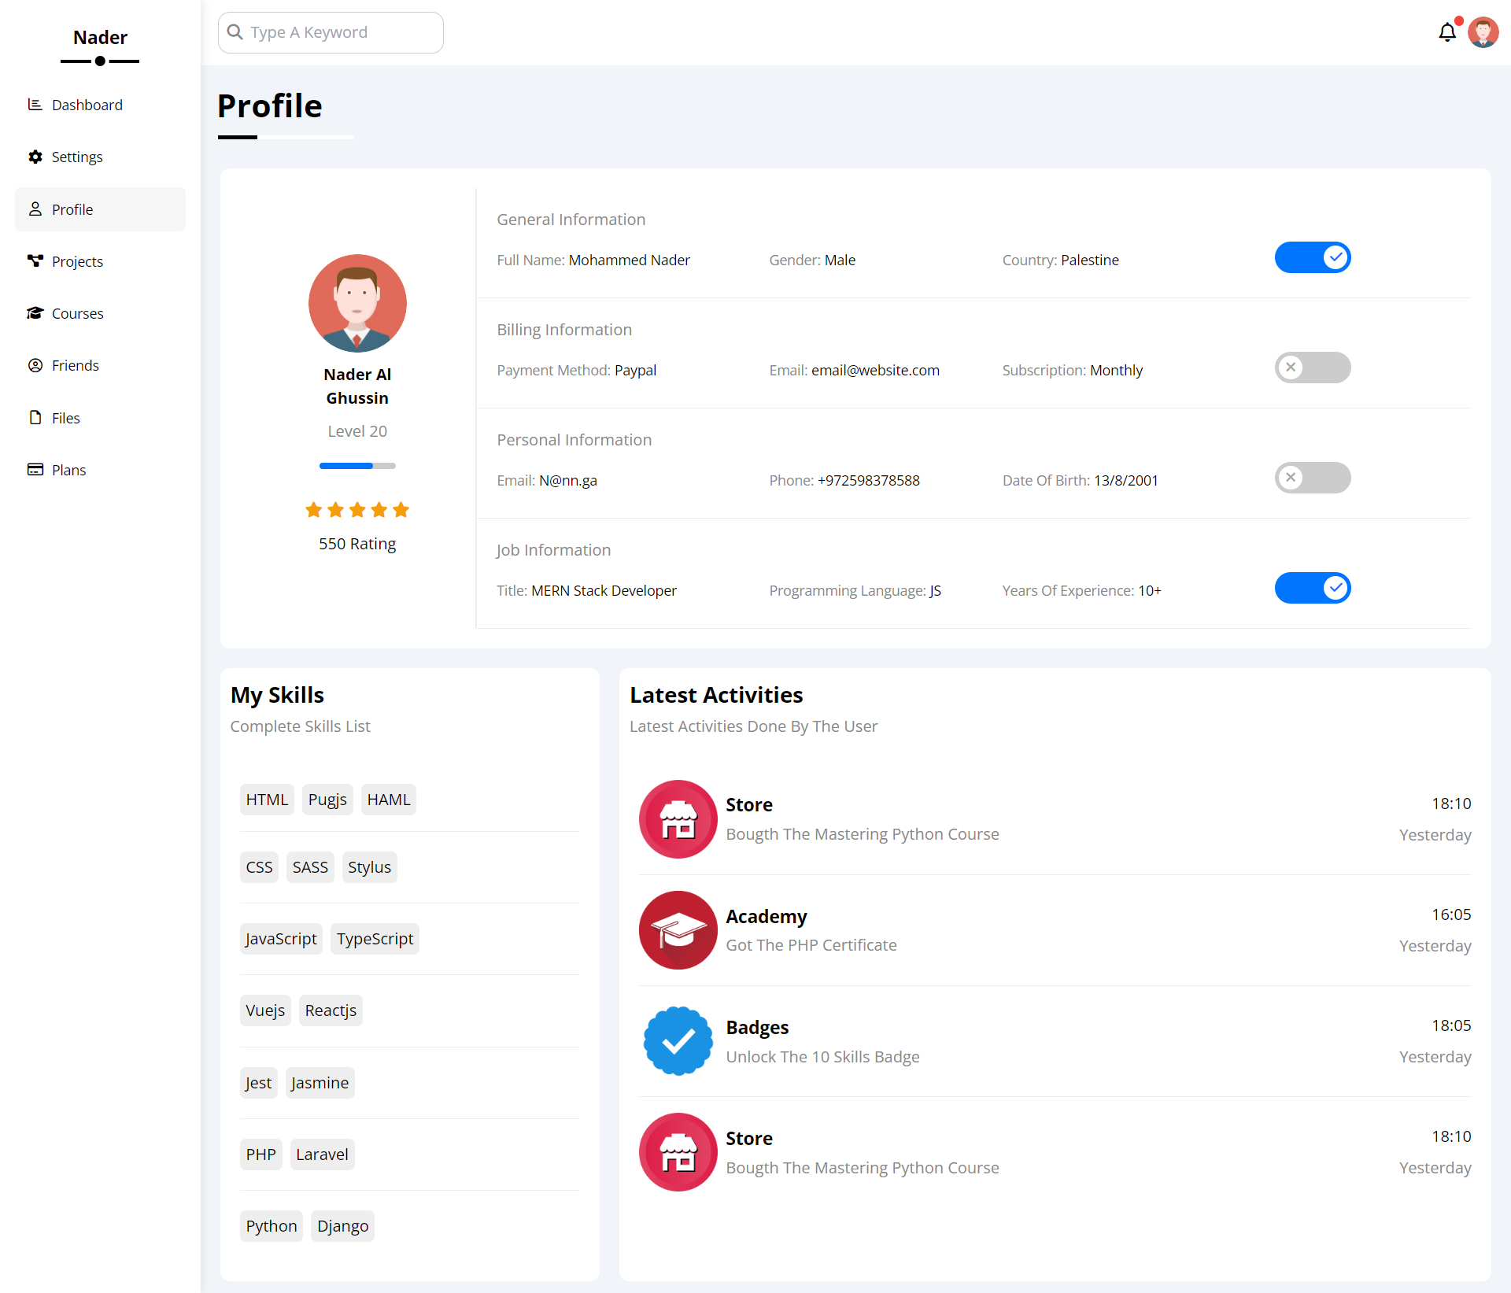1511x1293 pixels.
Task: Click the 550 Rating text
Action: [357, 544]
